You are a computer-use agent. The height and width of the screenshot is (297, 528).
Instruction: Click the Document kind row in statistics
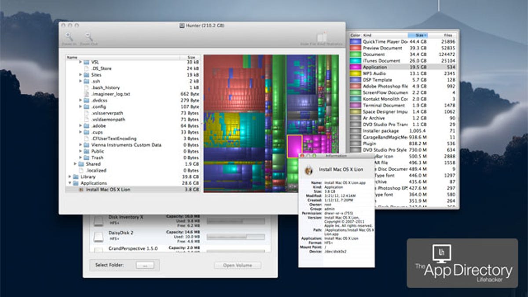point(403,54)
